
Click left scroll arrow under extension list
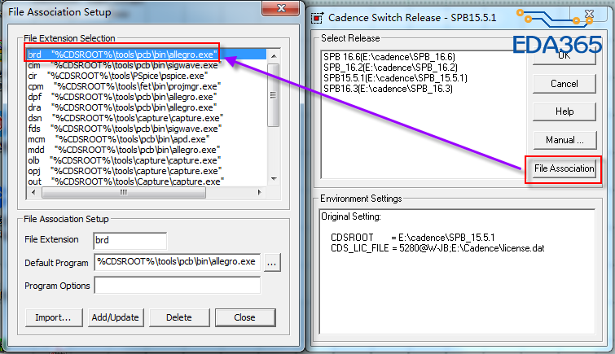pyautogui.click(x=33, y=193)
